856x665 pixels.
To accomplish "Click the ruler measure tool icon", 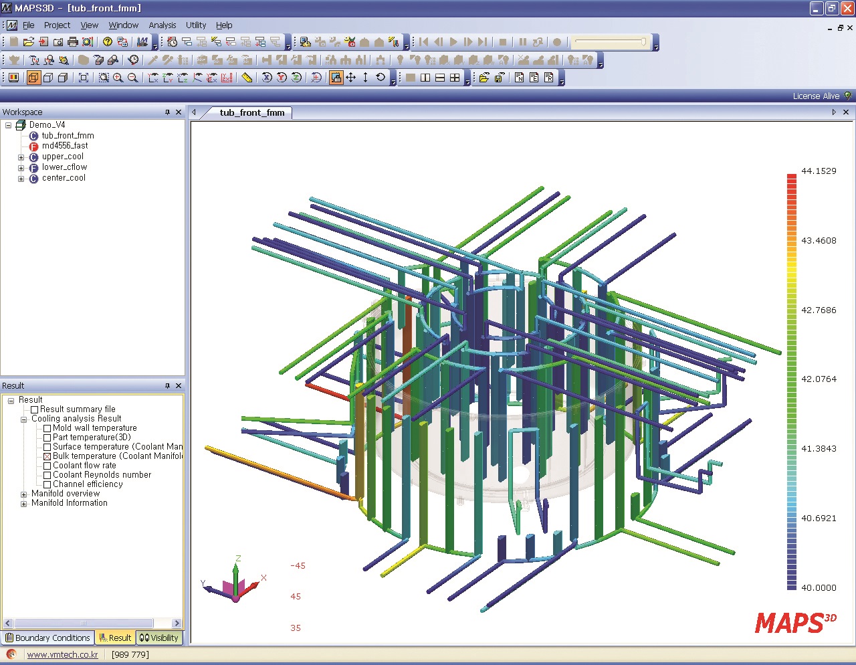I will (247, 78).
